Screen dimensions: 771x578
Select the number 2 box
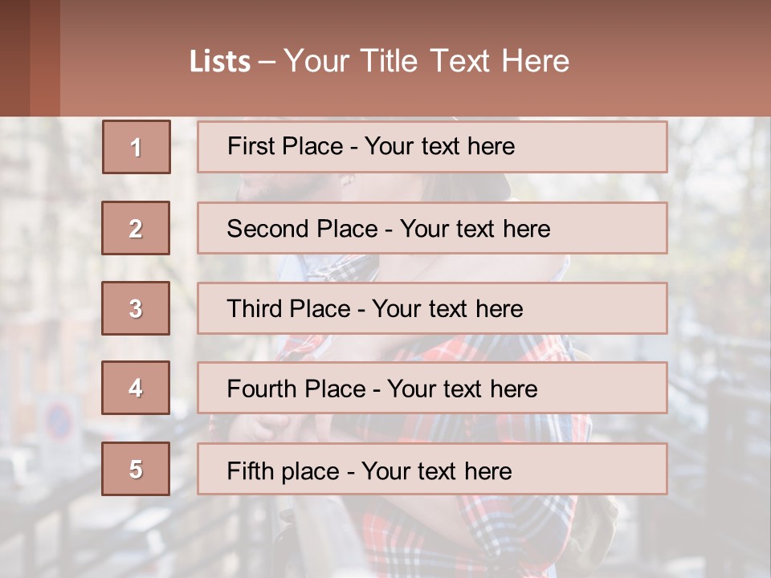click(x=136, y=228)
